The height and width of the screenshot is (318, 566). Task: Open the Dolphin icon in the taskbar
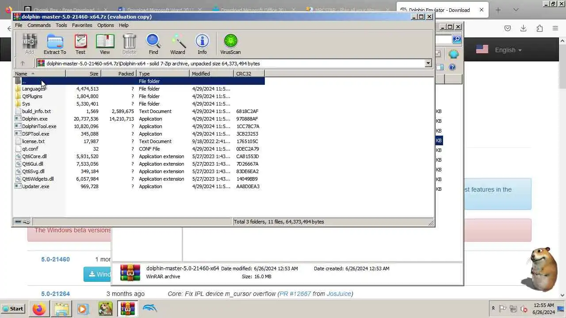click(150, 309)
